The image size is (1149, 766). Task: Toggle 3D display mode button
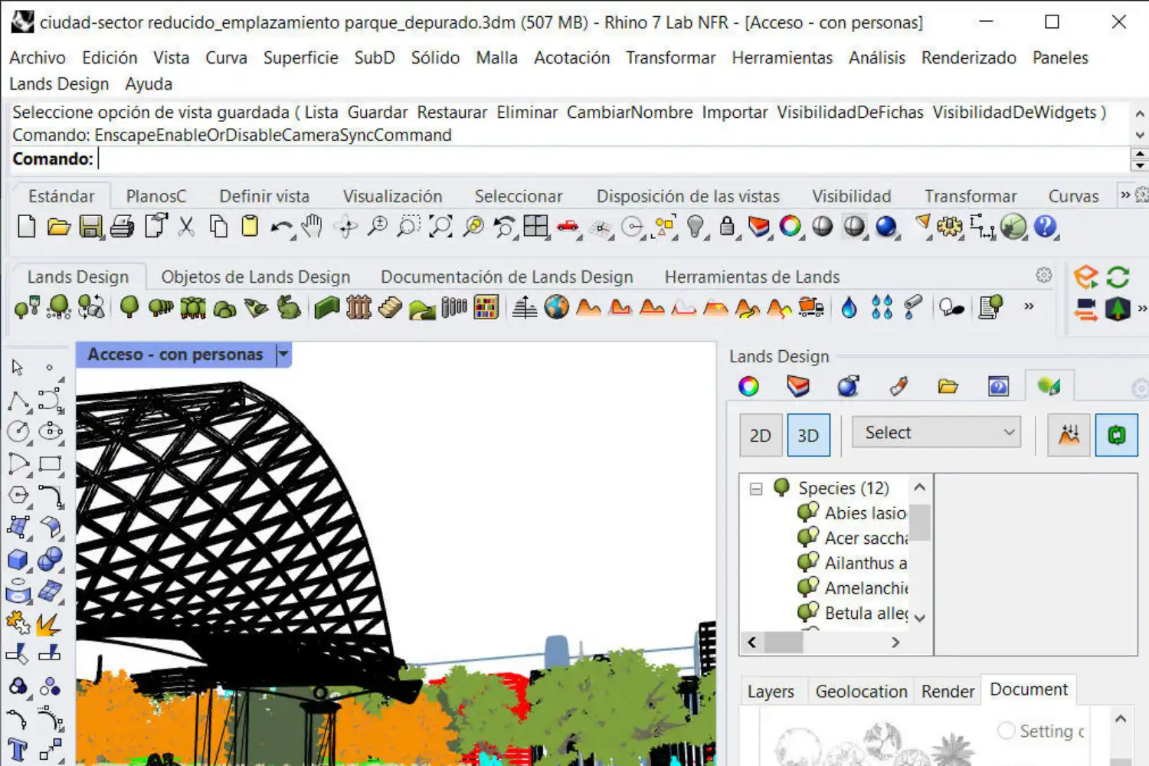click(x=808, y=435)
